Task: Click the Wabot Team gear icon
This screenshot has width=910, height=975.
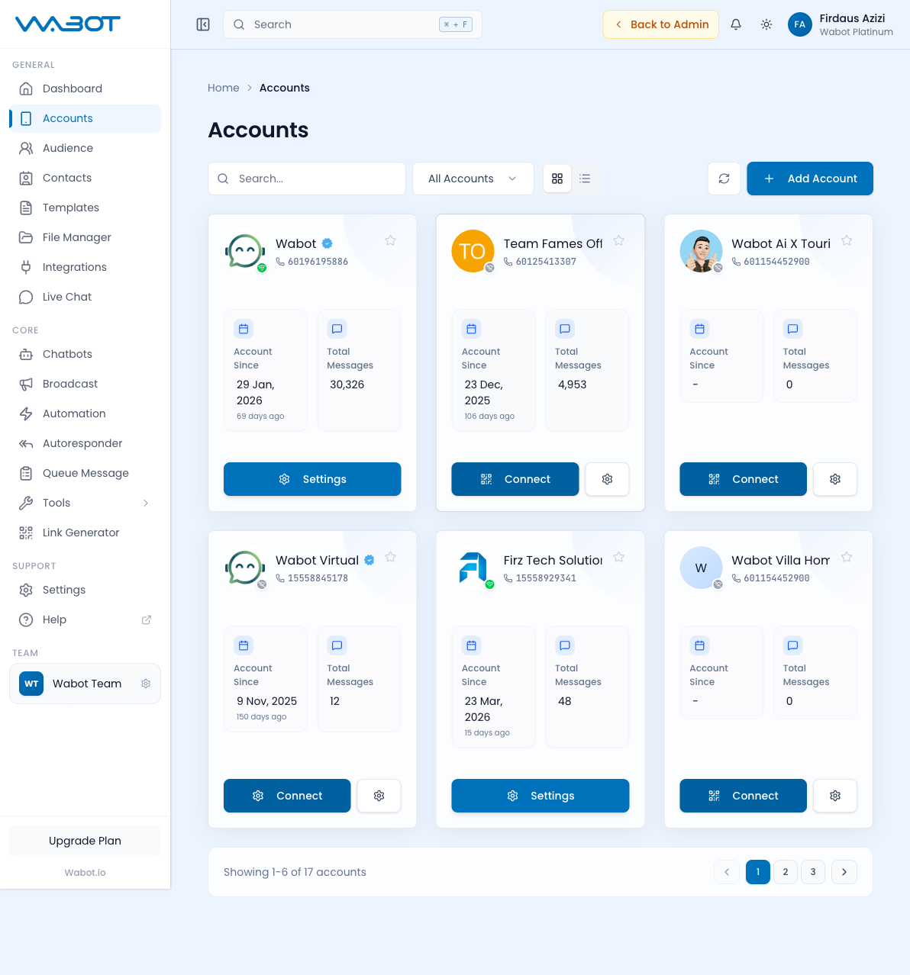Action: (x=146, y=684)
